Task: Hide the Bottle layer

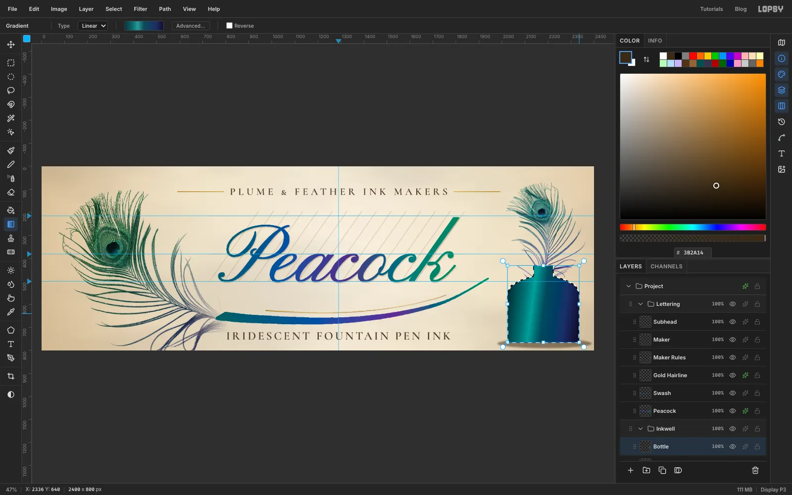Action: 733,446
